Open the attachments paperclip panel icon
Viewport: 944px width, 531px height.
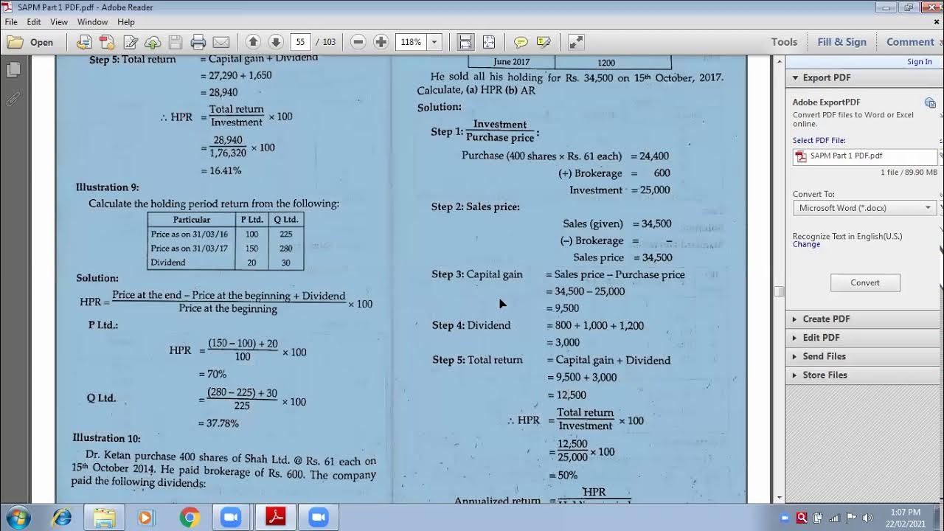(x=13, y=99)
